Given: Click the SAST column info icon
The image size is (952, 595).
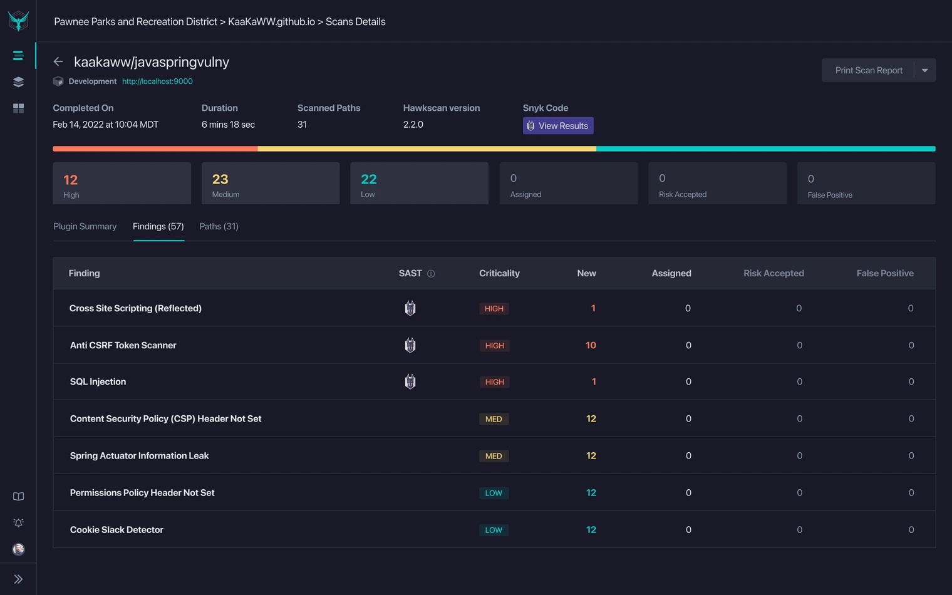Looking at the screenshot, I should click(432, 273).
